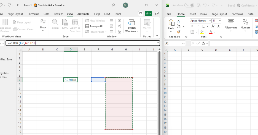
Task: Click the red Font Color button
Action: point(211,32)
